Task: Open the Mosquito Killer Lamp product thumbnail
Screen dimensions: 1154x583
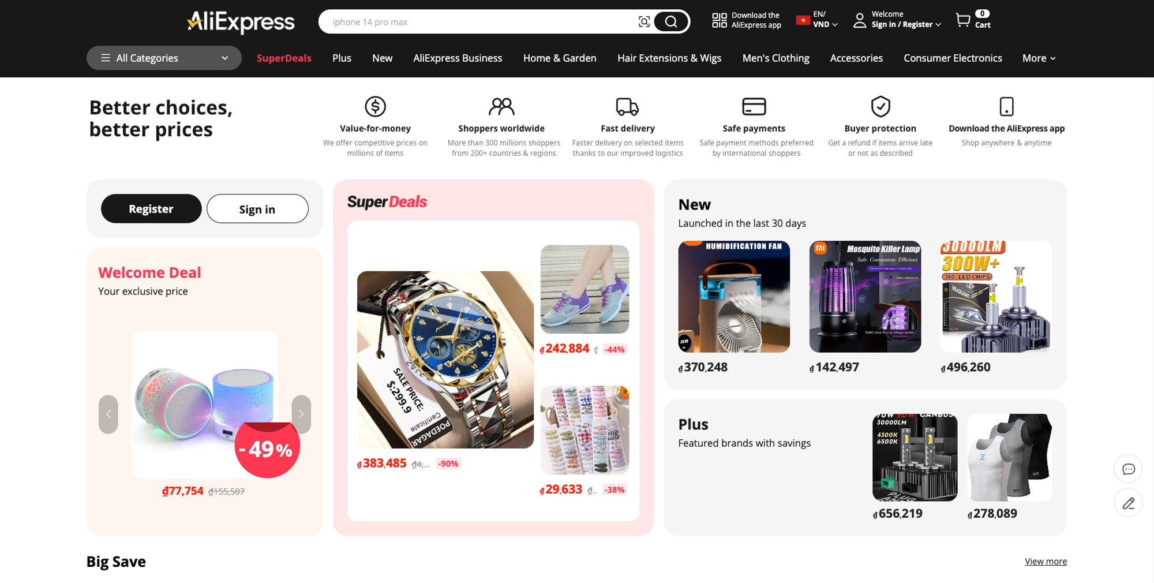Action: pyautogui.click(x=865, y=297)
